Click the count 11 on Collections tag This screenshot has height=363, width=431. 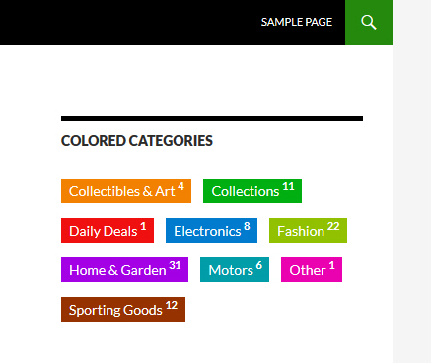[x=288, y=186]
